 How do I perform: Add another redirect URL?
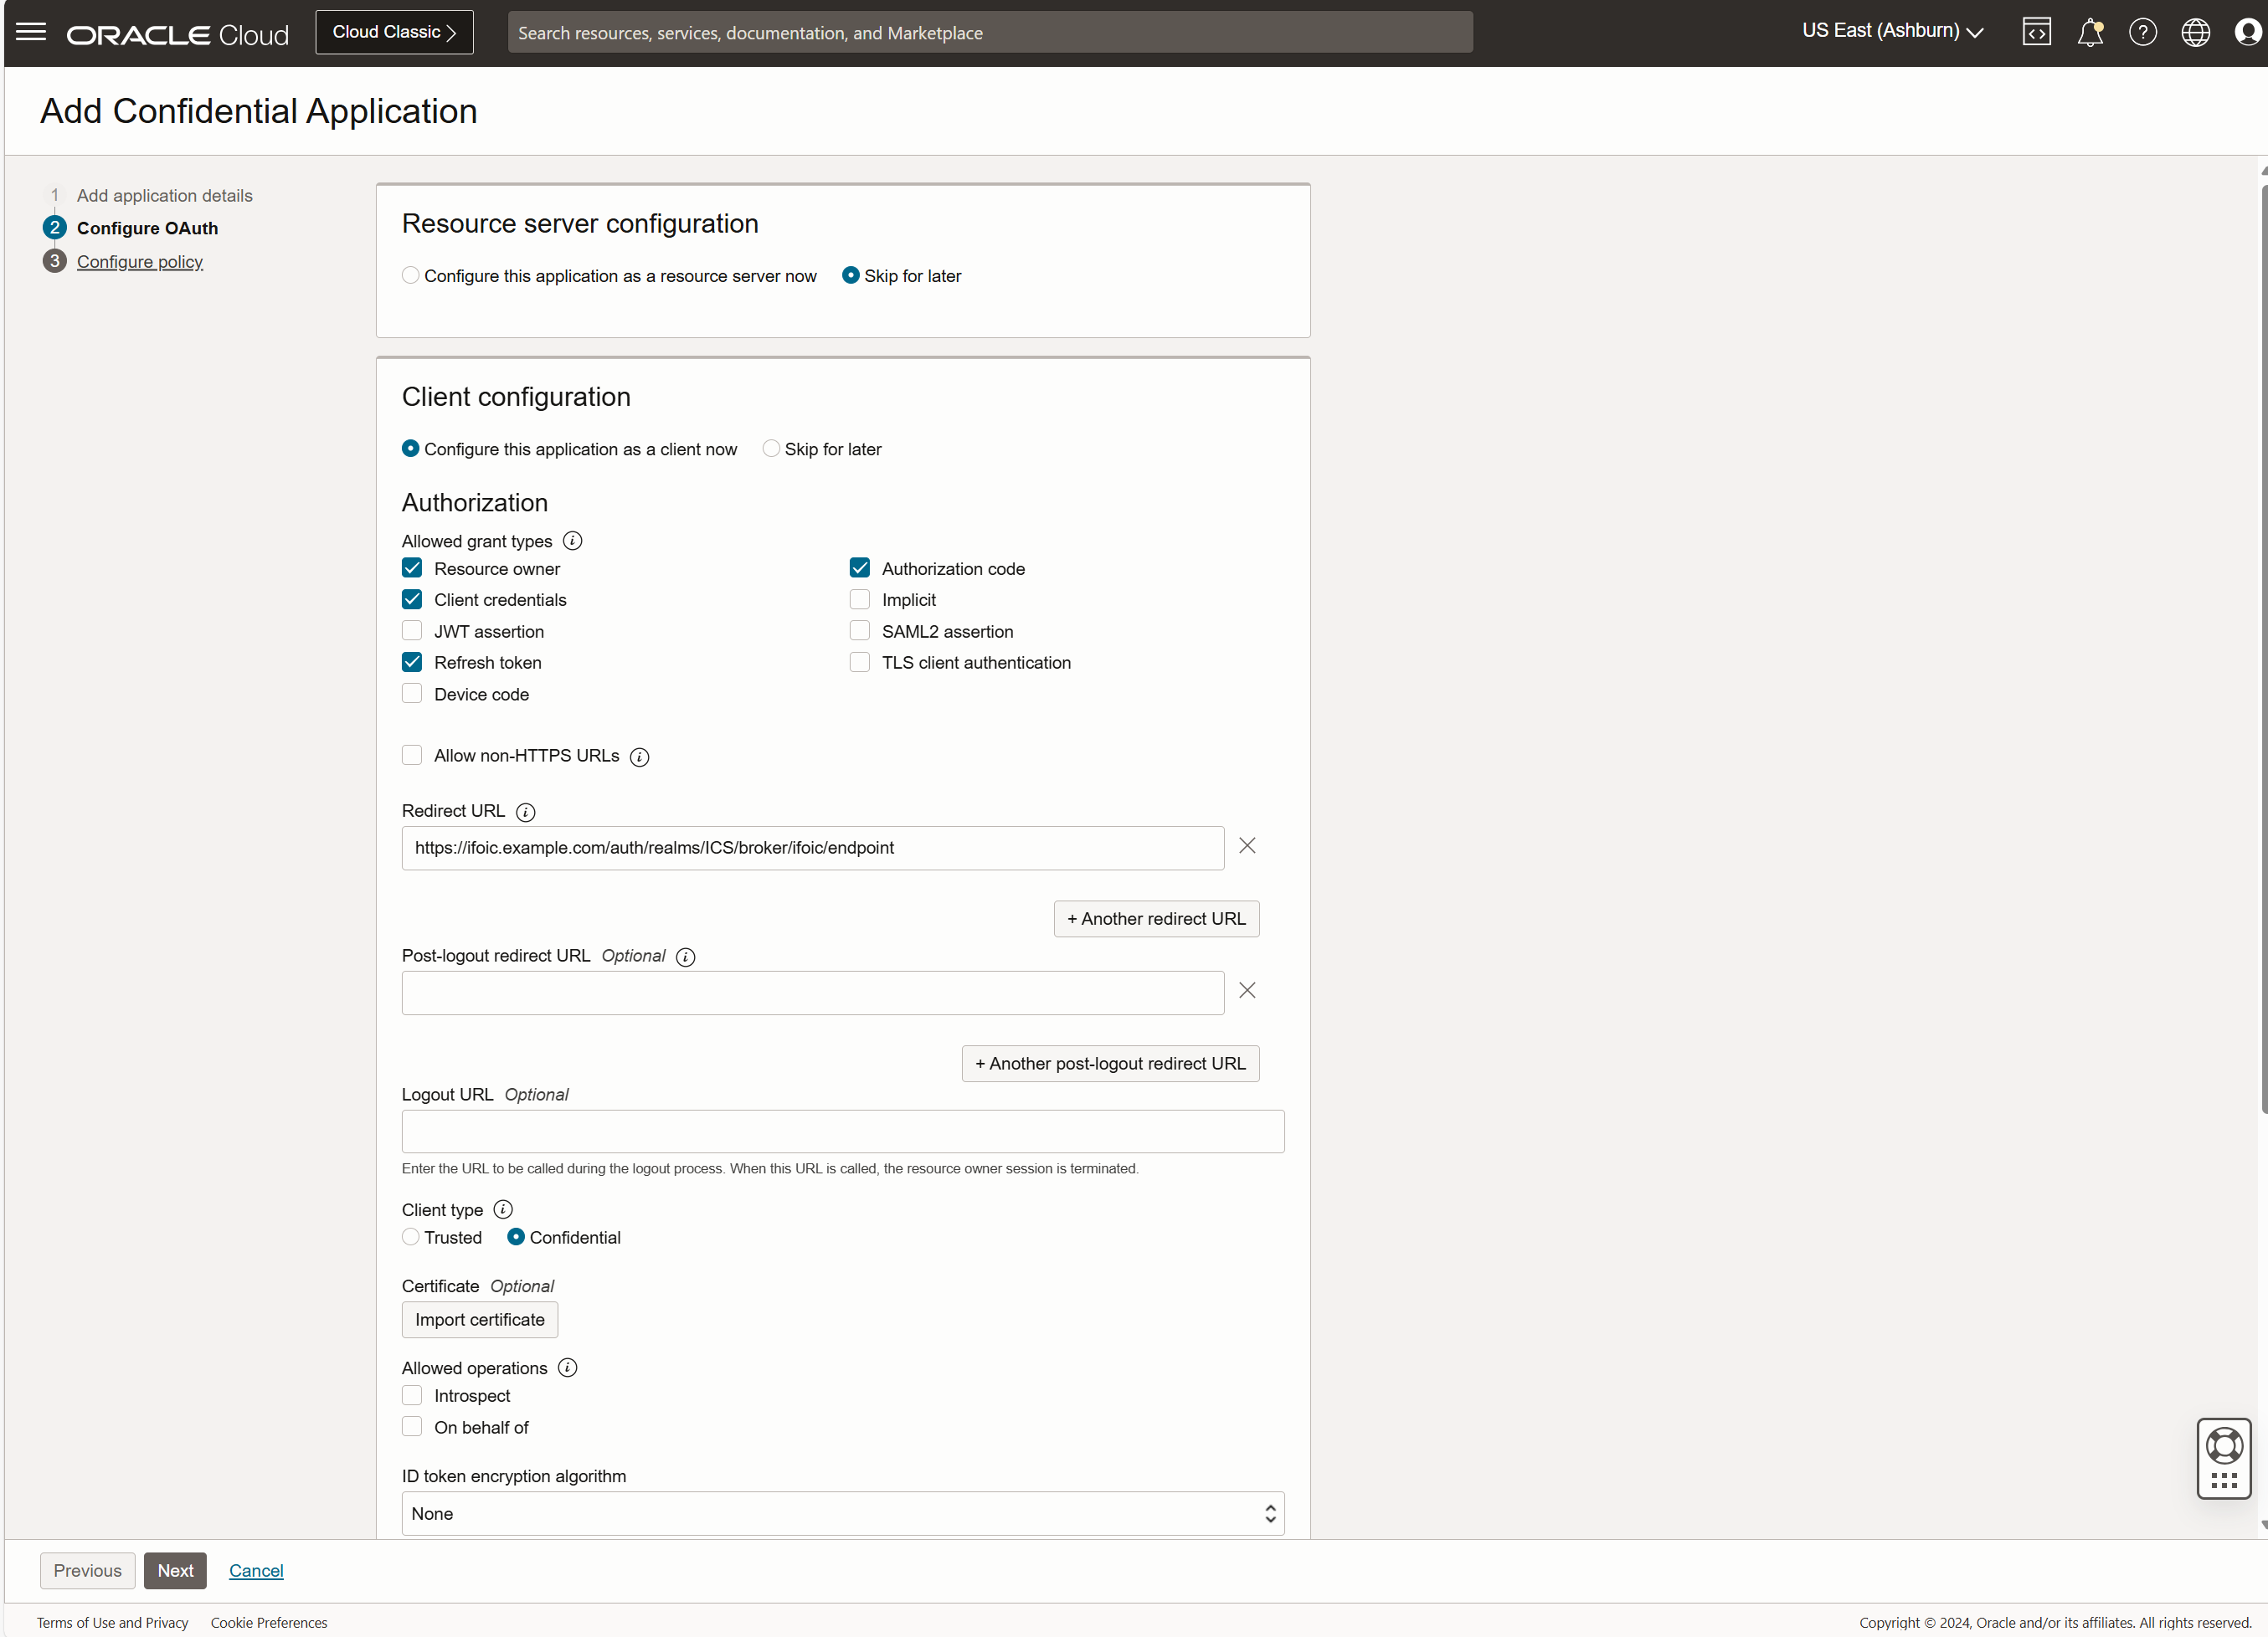pyautogui.click(x=1156, y=918)
